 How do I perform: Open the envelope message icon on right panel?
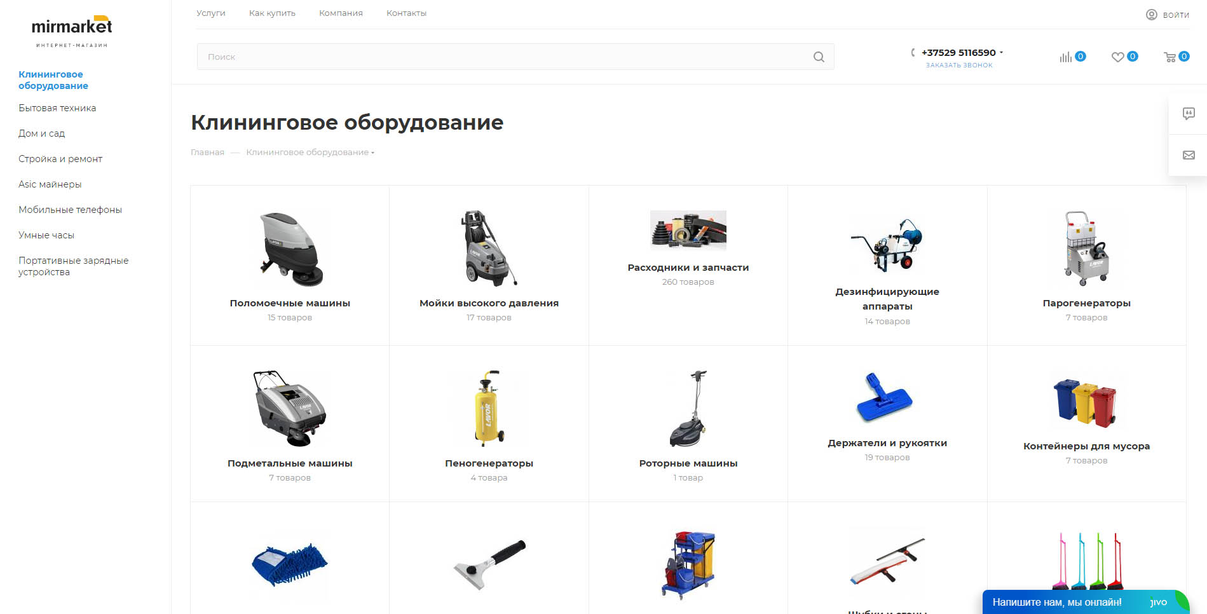point(1189,155)
